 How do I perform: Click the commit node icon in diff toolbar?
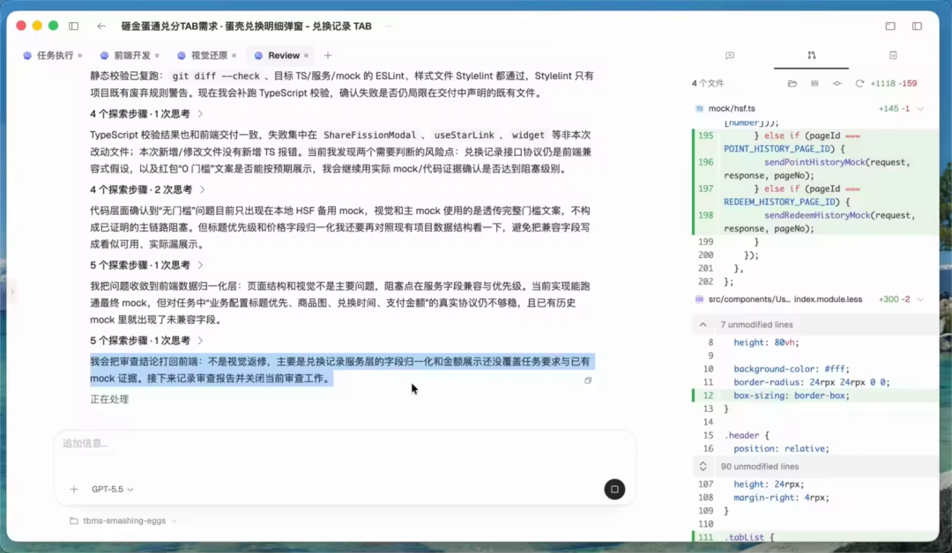pyautogui.click(x=837, y=84)
